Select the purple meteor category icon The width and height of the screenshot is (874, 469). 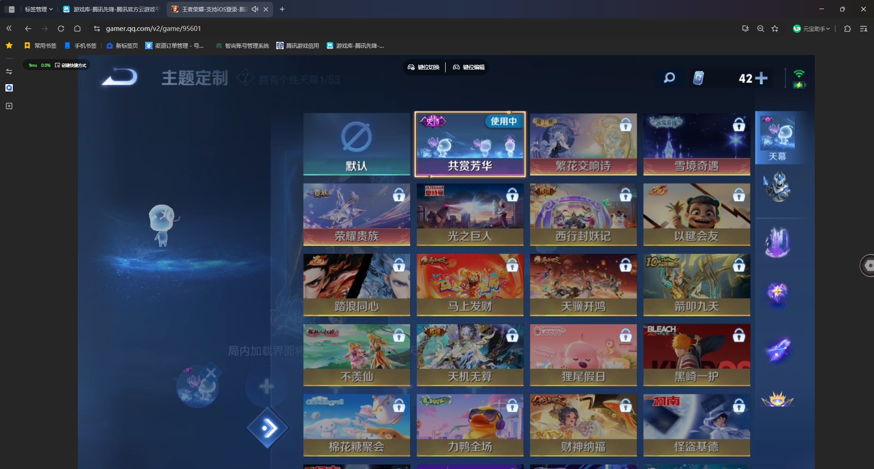[777, 349]
